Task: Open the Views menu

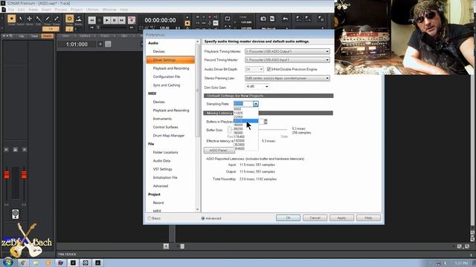Action: tap(33, 10)
